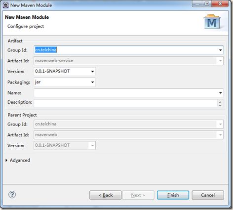Viewport: 233px width, 210px height.
Task: Click the Cancel button
Action: pos(208,195)
